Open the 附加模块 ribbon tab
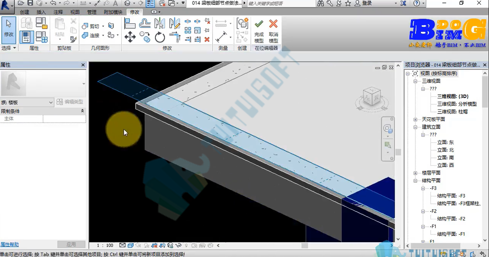Screen dimensions: 489x257 pyautogui.click(x=113, y=12)
